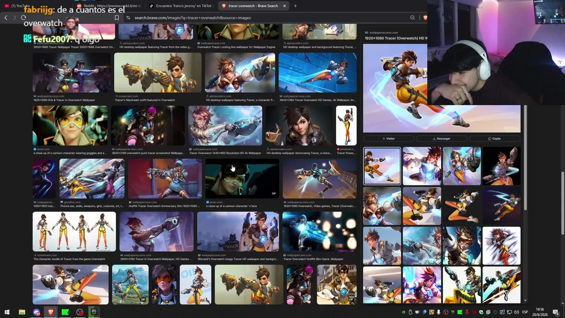Open the punk tracer screenshot wallpaper result
Image resolution: width=565 pixels, height=318 pixels.
[x=148, y=125]
